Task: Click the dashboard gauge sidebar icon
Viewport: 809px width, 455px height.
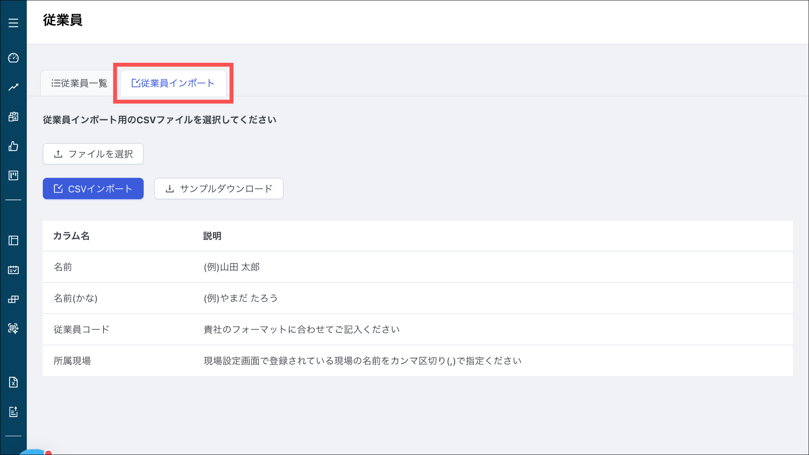Action: (x=13, y=58)
